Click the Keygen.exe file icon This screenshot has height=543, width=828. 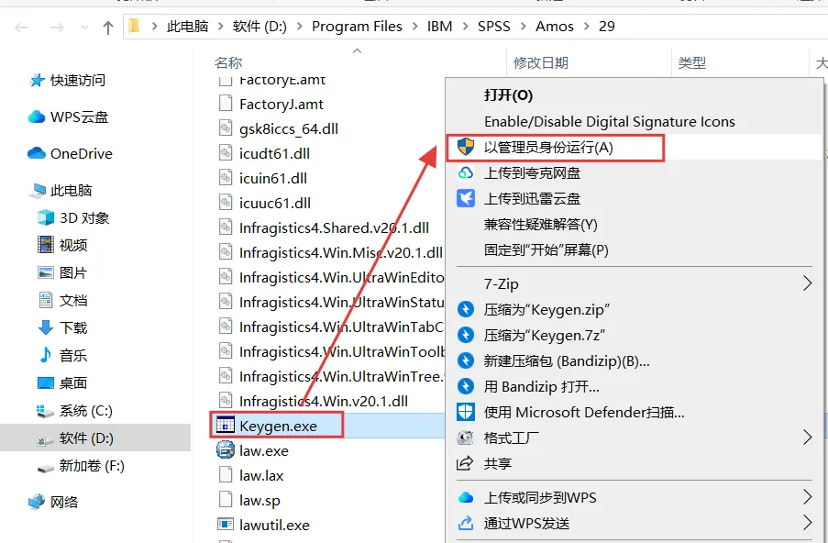[x=226, y=426]
